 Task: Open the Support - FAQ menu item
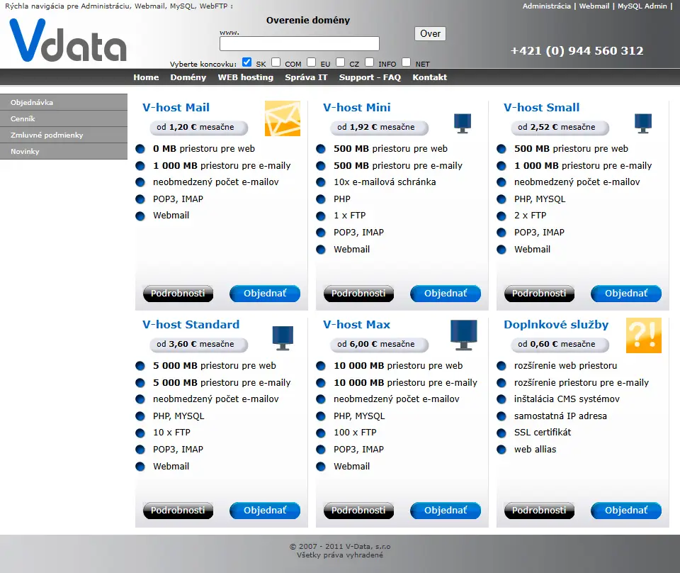(370, 77)
